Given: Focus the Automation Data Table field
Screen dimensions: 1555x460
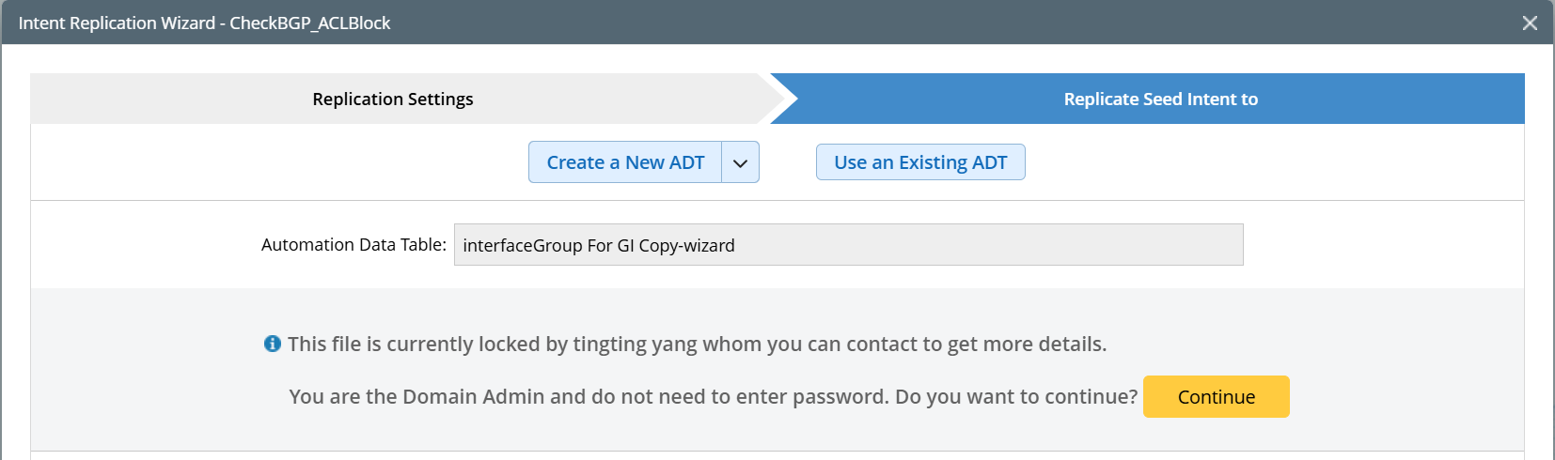Looking at the screenshot, I should pyautogui.click(x=848, y=245).
